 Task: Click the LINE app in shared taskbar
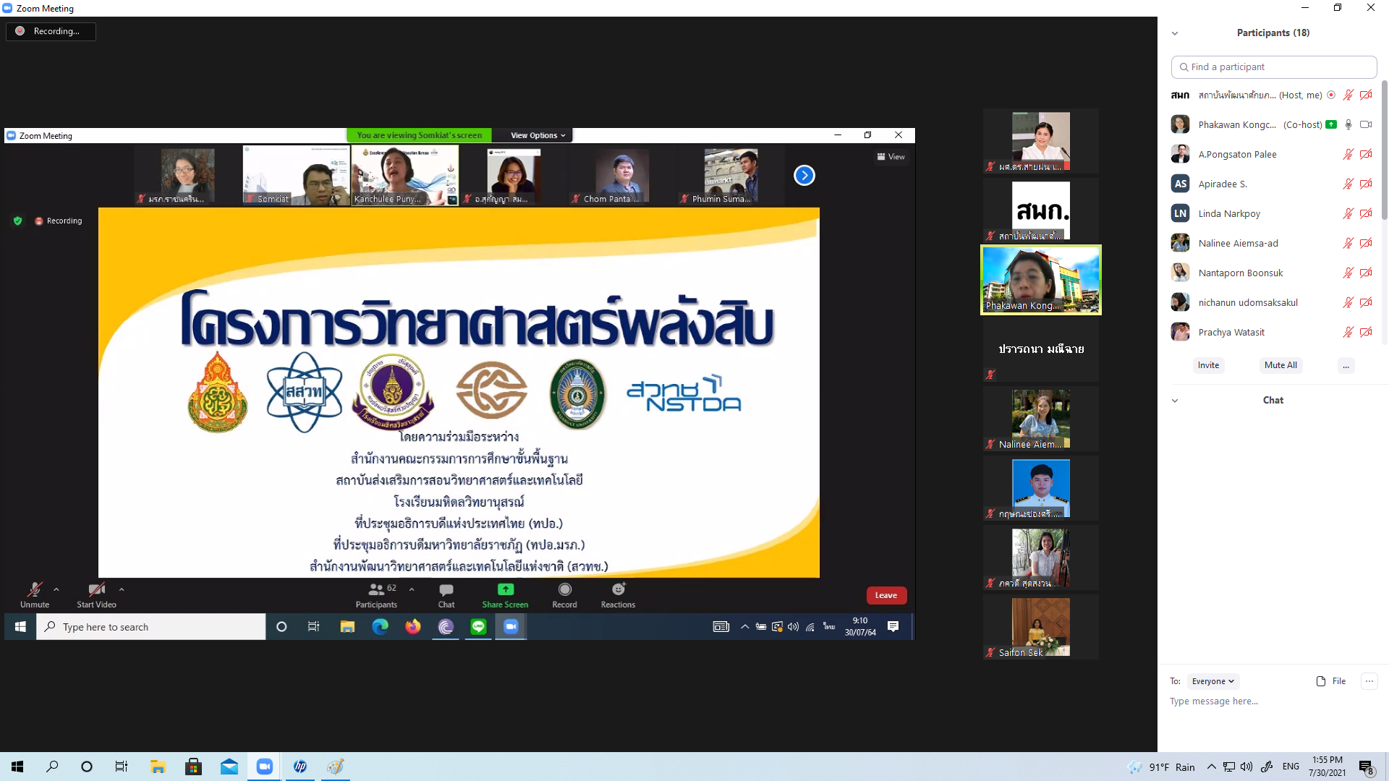click(478, 627)
